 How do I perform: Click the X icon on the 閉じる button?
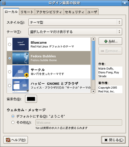[106, 140]
